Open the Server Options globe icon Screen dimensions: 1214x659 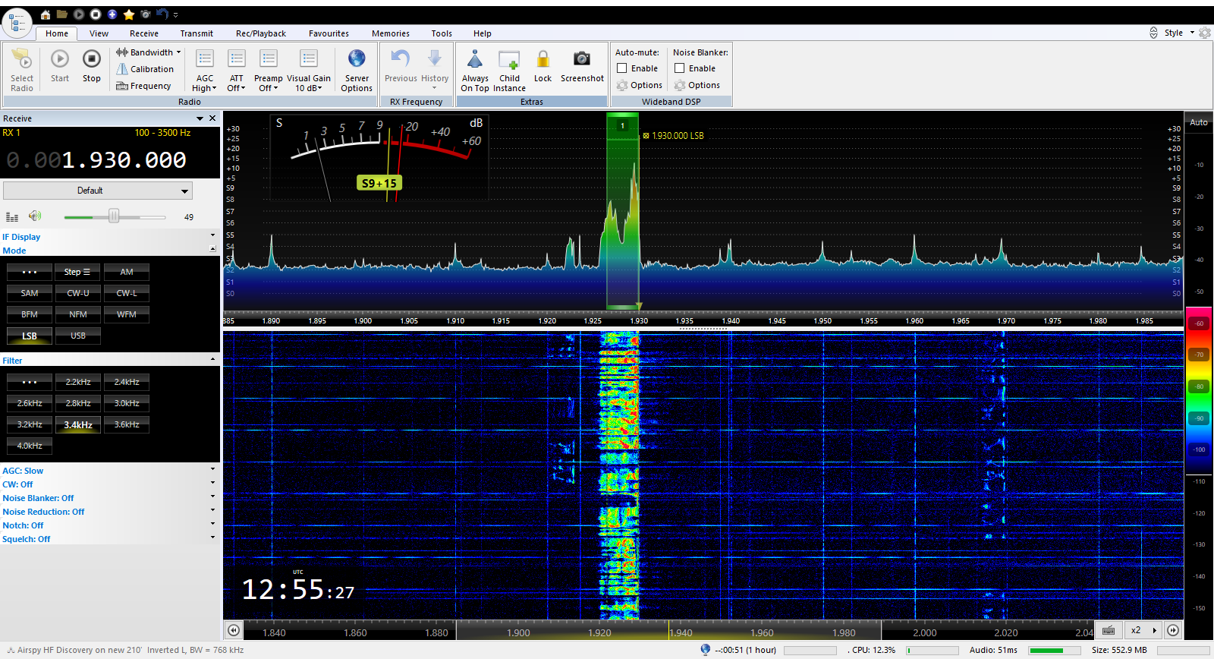(x=357, y=59)
